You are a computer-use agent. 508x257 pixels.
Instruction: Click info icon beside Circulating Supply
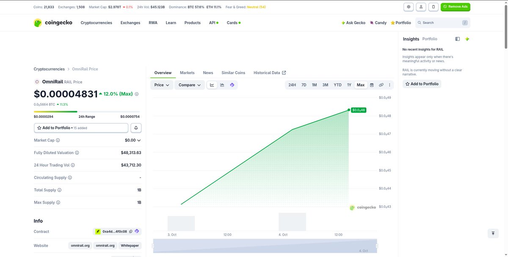[70, 178]
